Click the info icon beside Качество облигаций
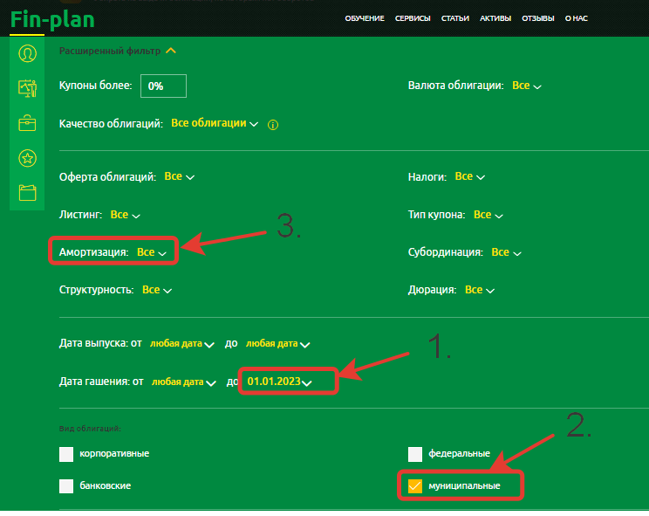The image size is (649, 516). click(273, 125)
